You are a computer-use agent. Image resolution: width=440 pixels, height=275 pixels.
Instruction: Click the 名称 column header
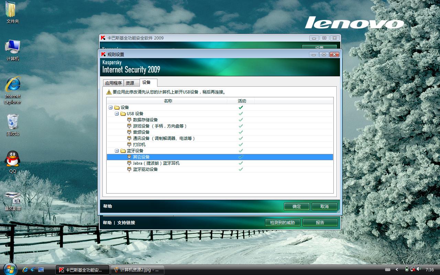pos(168,101)
